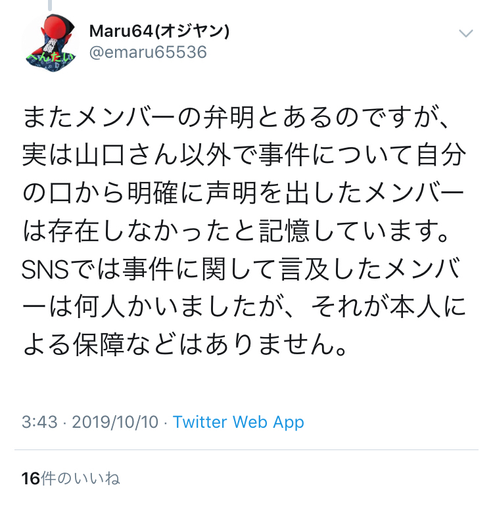493x506 pixels.
Task: Select the last tweet line よる保障などはありません
Action: click(x=185, y=344)
